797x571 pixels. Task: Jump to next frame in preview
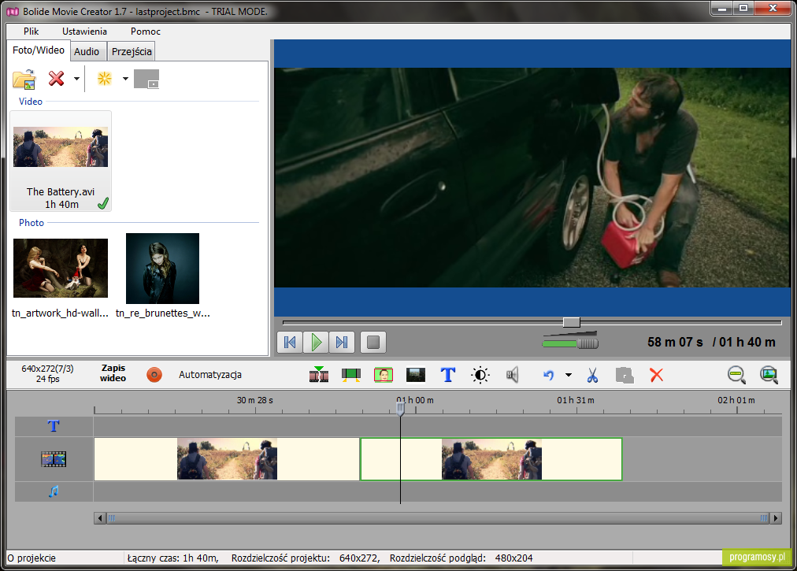(342, 342)
